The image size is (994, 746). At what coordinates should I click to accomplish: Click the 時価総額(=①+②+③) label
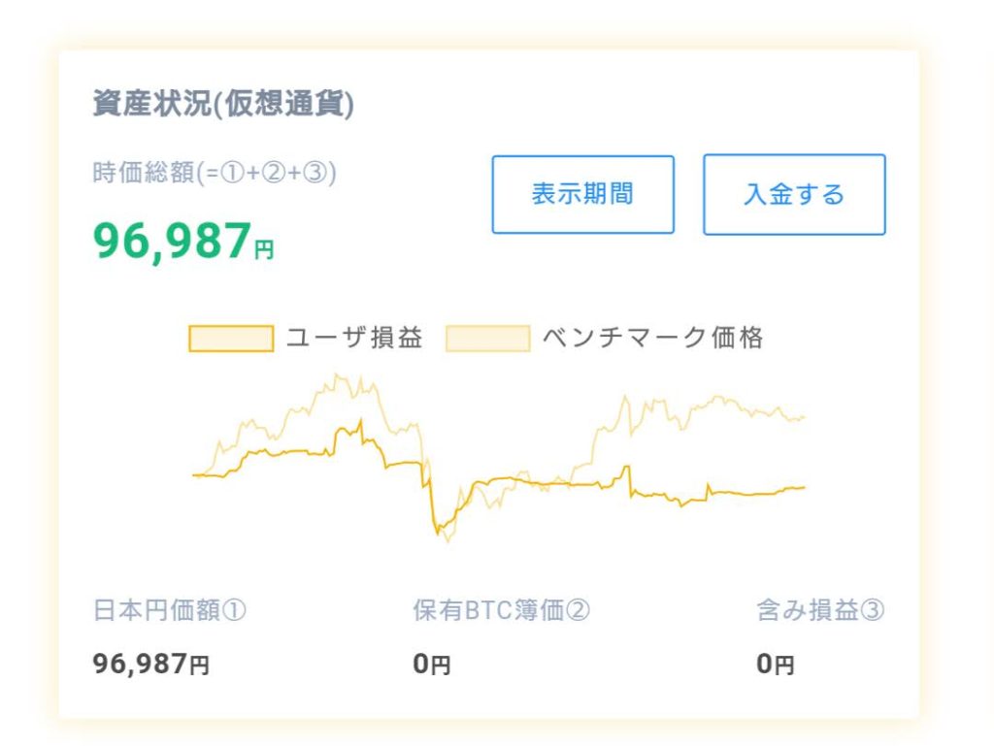(x=215, y=173)
